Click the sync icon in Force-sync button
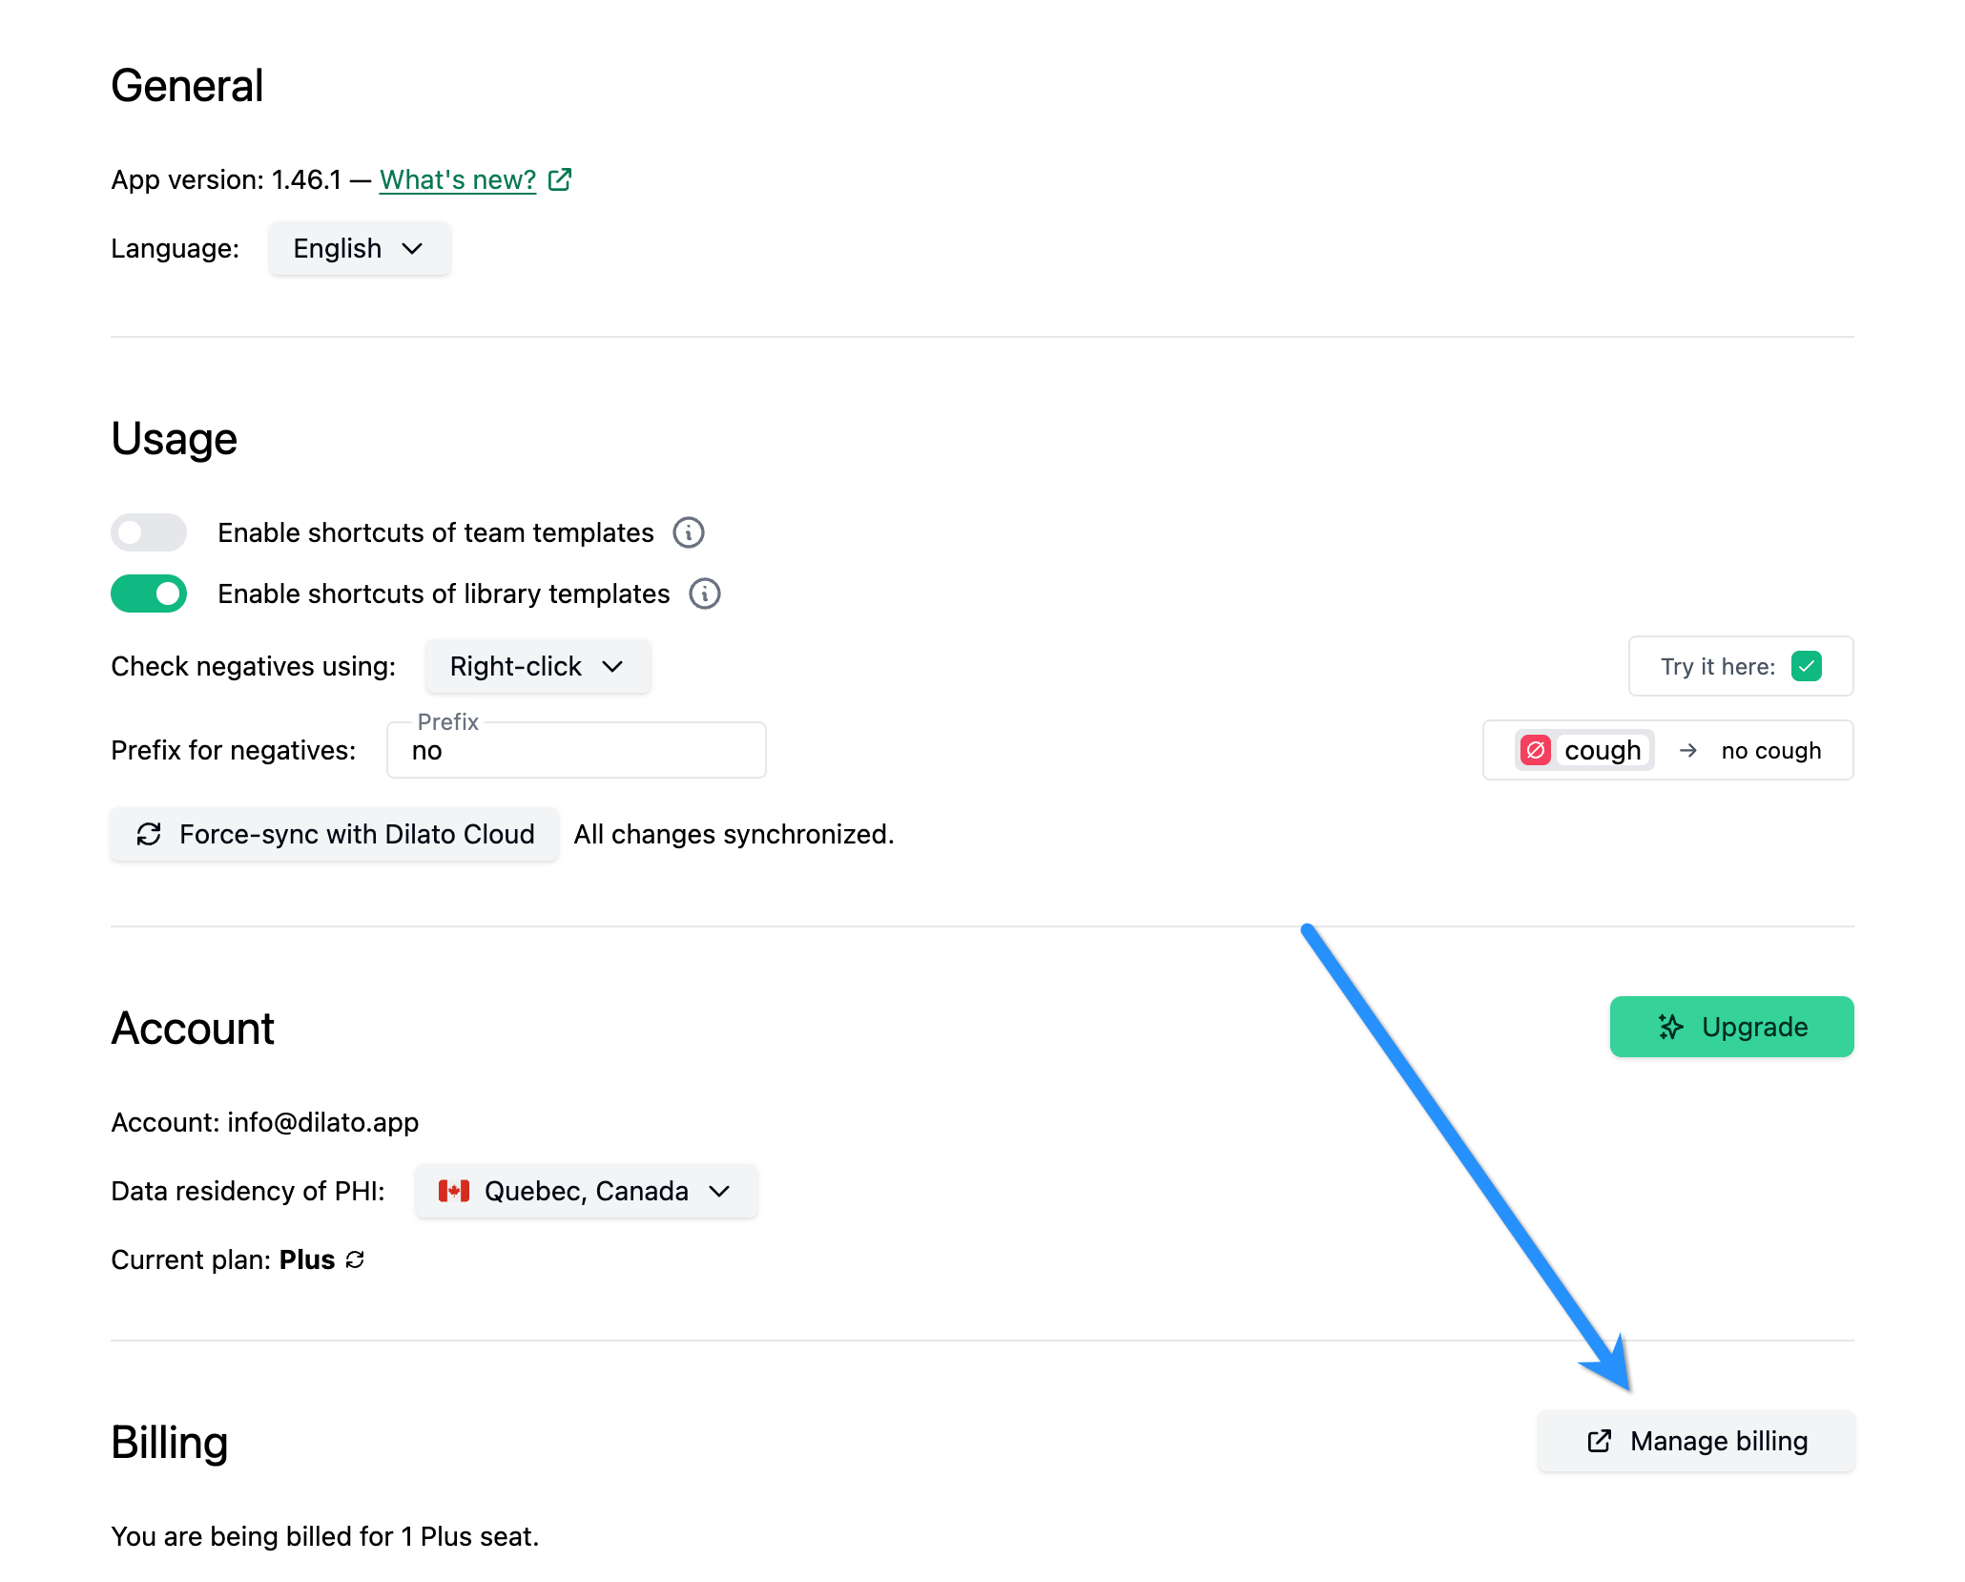The image size is (1965, 1582). pyautogui.click(x=148, y=834)
